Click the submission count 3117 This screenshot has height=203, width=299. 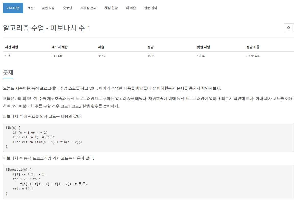(101, 56)
